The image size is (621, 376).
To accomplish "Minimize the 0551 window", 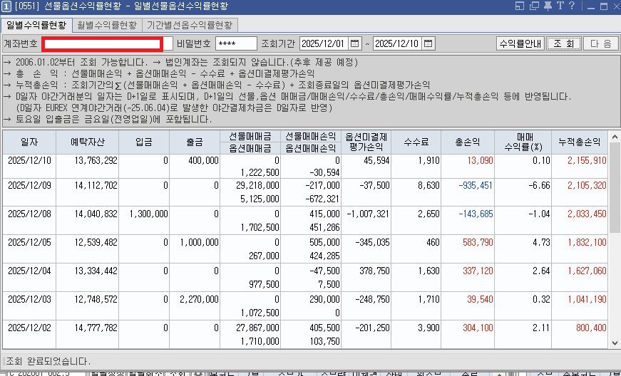I will pos(591,6).
